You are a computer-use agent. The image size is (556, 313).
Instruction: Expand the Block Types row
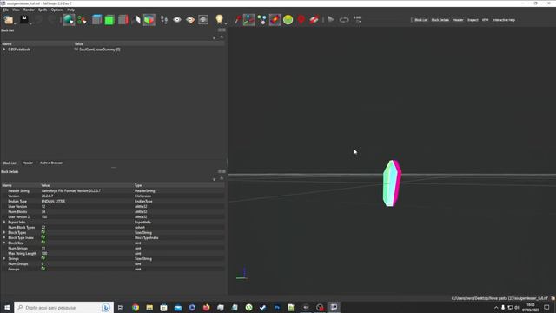click(x=4, y=232)
